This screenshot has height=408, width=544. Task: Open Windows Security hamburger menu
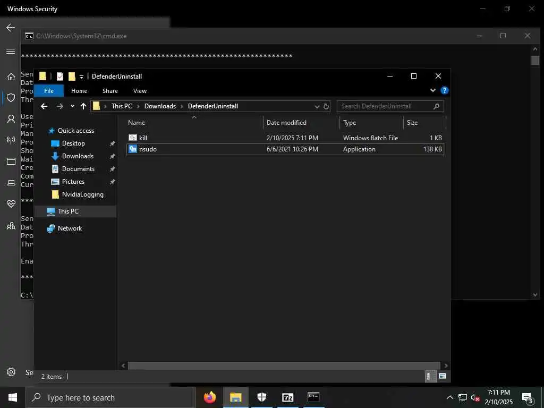pos(11,52)
